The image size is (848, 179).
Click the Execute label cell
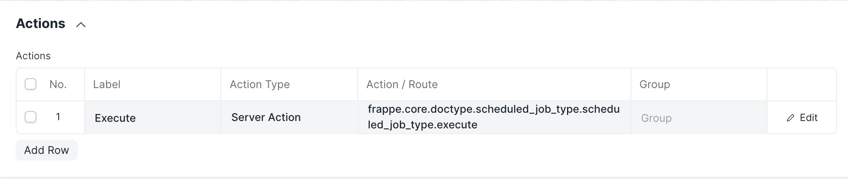pyautogui.click(x=152, y=118)
